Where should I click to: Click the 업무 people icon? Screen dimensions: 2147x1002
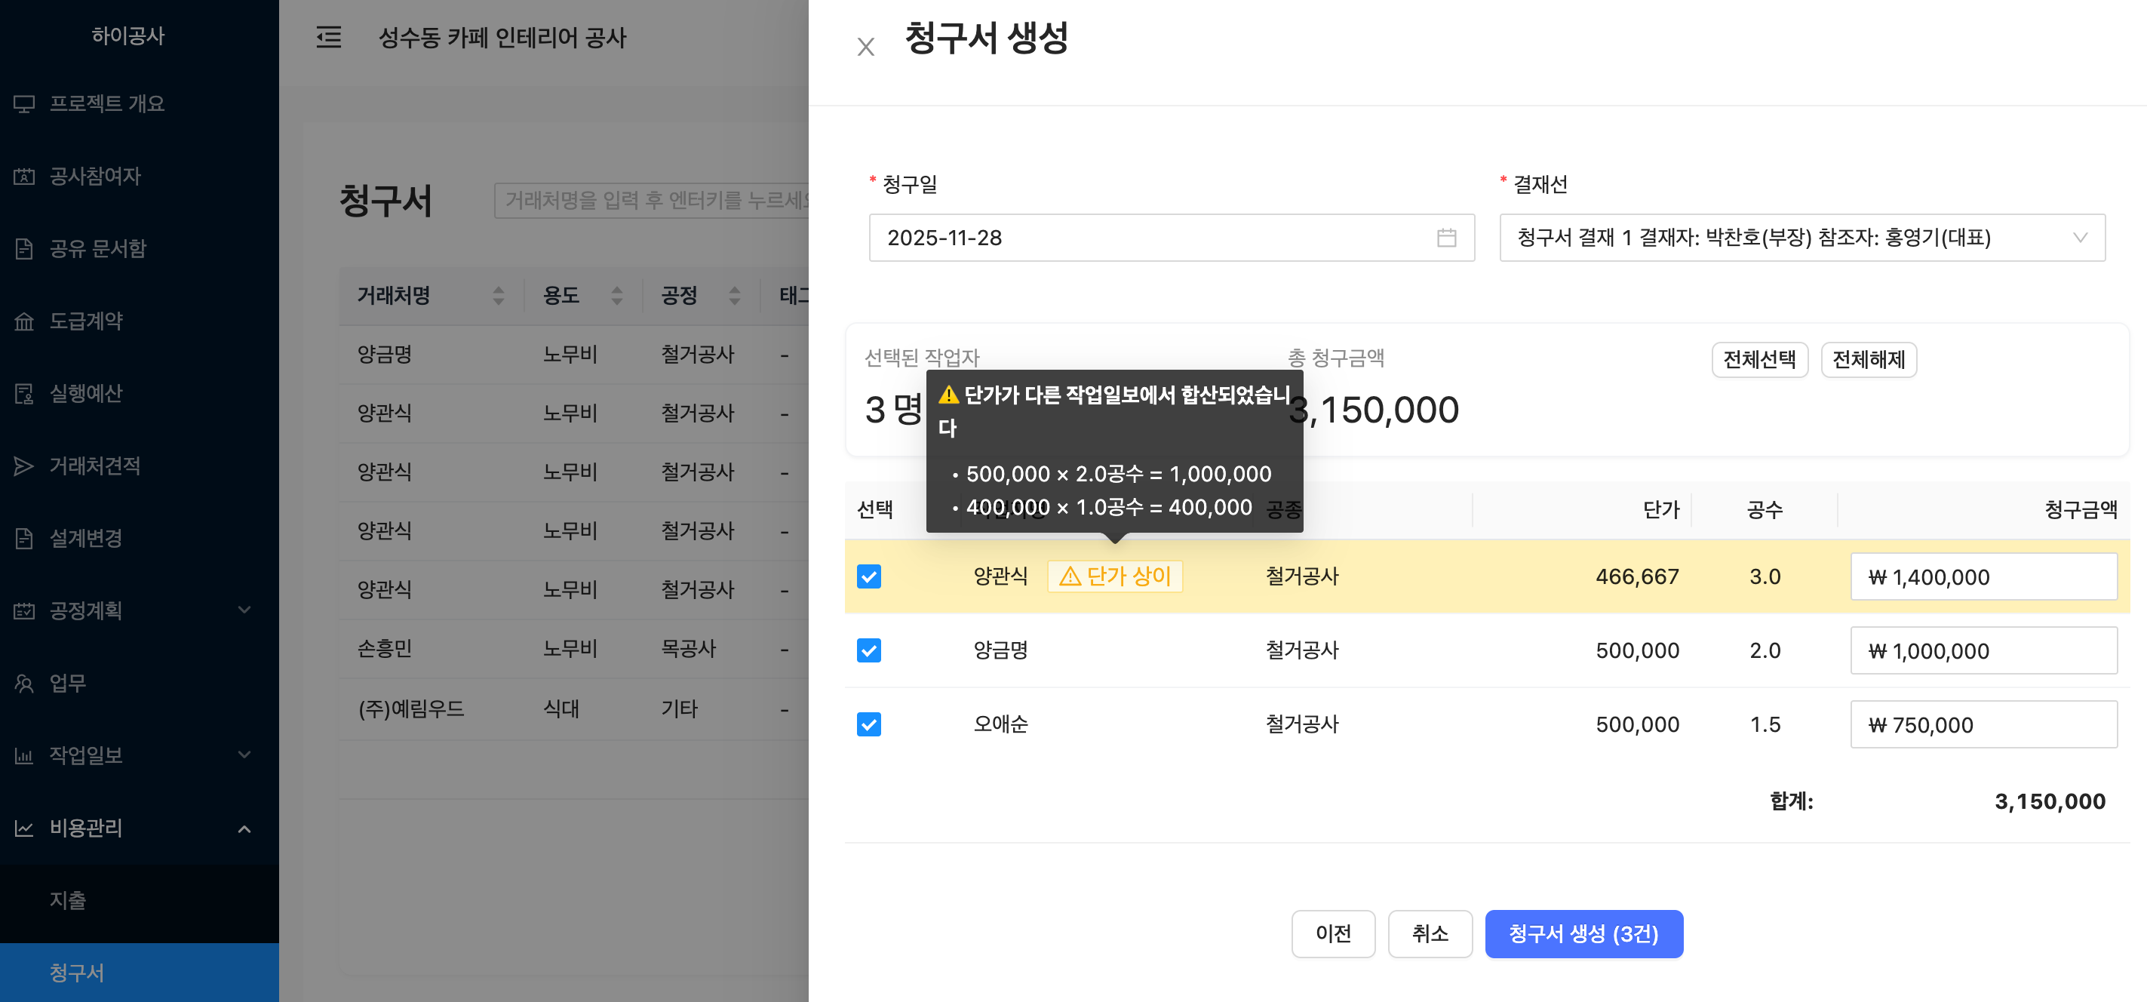coord(24,684)
